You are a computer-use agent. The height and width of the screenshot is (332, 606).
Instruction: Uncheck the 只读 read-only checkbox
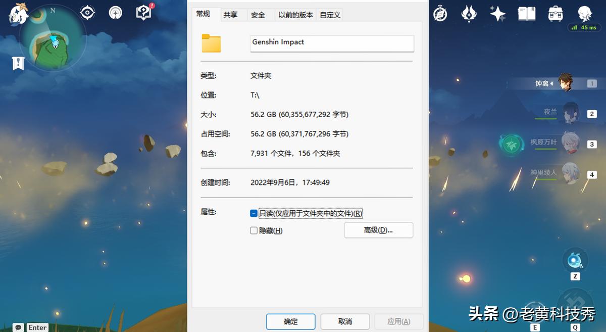pyautogui.click(x=254, y=213)
